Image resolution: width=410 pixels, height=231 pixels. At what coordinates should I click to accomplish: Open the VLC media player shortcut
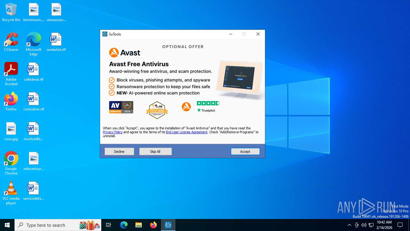[11, 193]
